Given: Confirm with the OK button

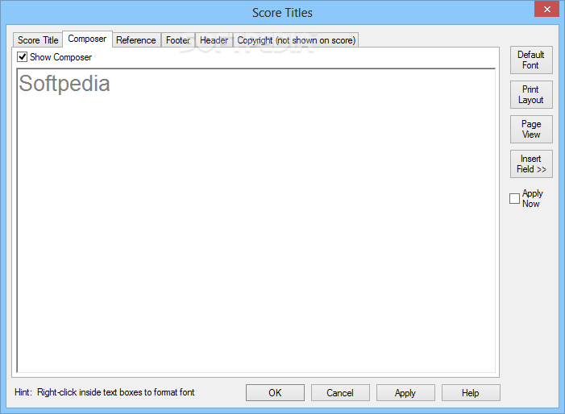Looking at the screenshot, I should point(275,392).
